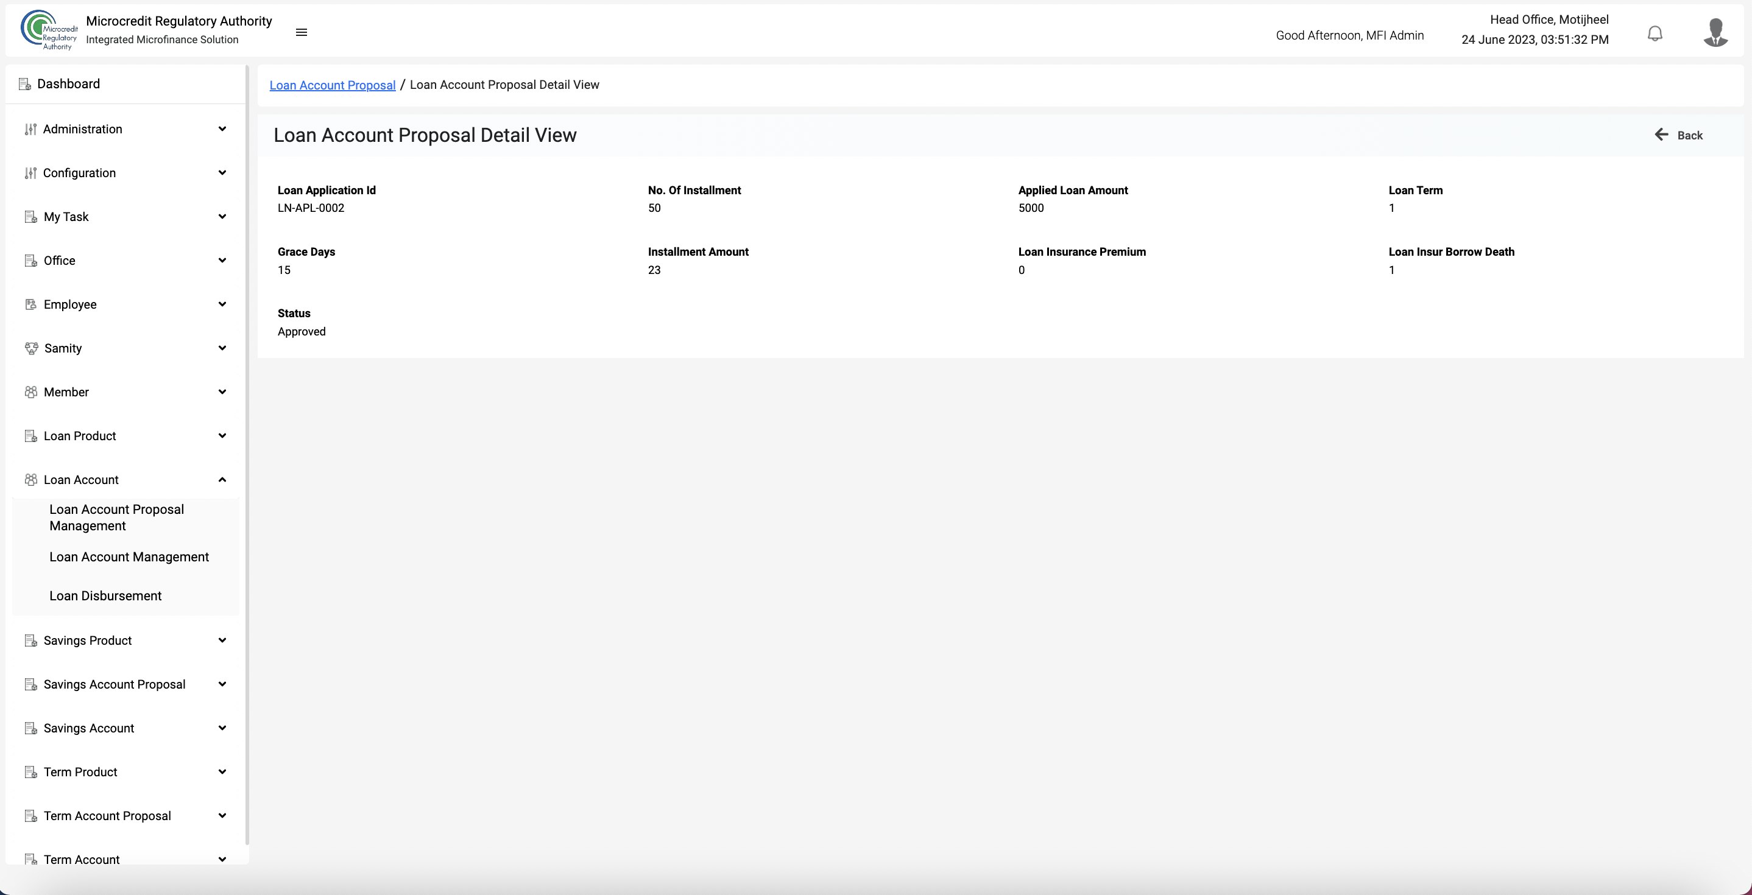Expand the Office menu chevron
1752x895 pixels.
point(222,260)
